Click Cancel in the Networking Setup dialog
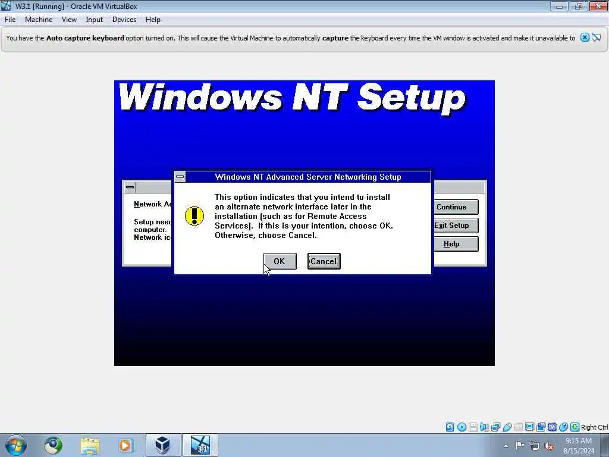This screenshot has width=609, height=457. (324, 261)
